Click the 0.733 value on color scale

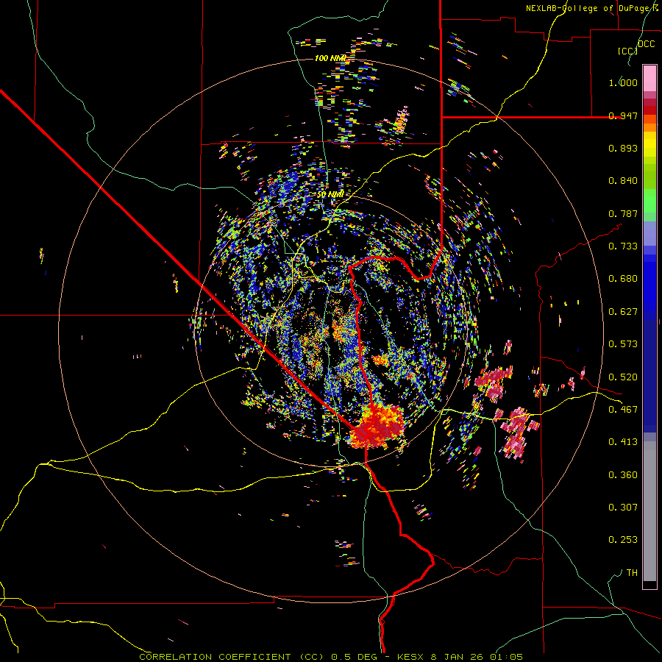[623, 246]
